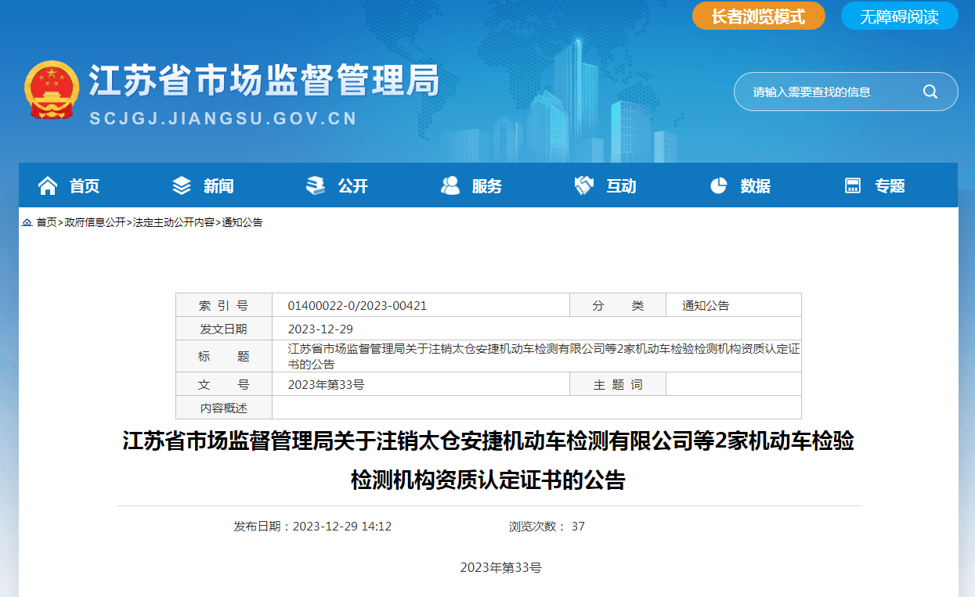This screenshot has height=597, width=975.
Task: Go to 通知公告 breadcrumb link
Action: [x=243, y=222]
